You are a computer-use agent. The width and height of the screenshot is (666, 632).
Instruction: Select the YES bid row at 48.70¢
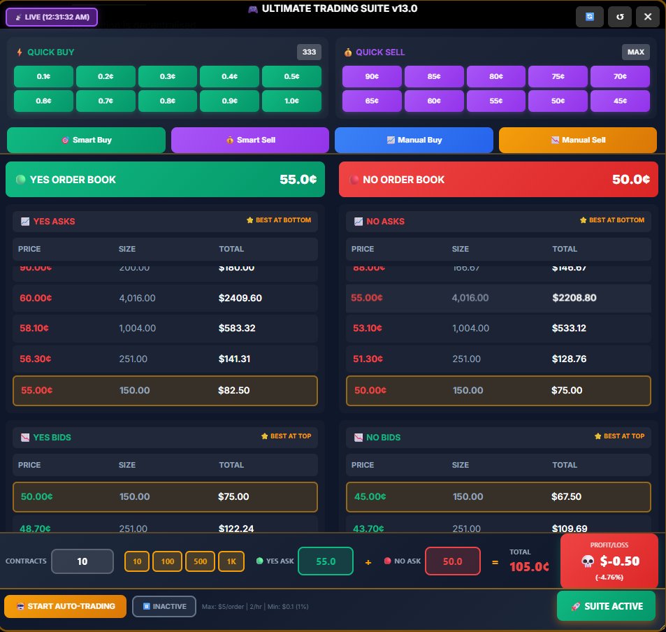[165, 525]
